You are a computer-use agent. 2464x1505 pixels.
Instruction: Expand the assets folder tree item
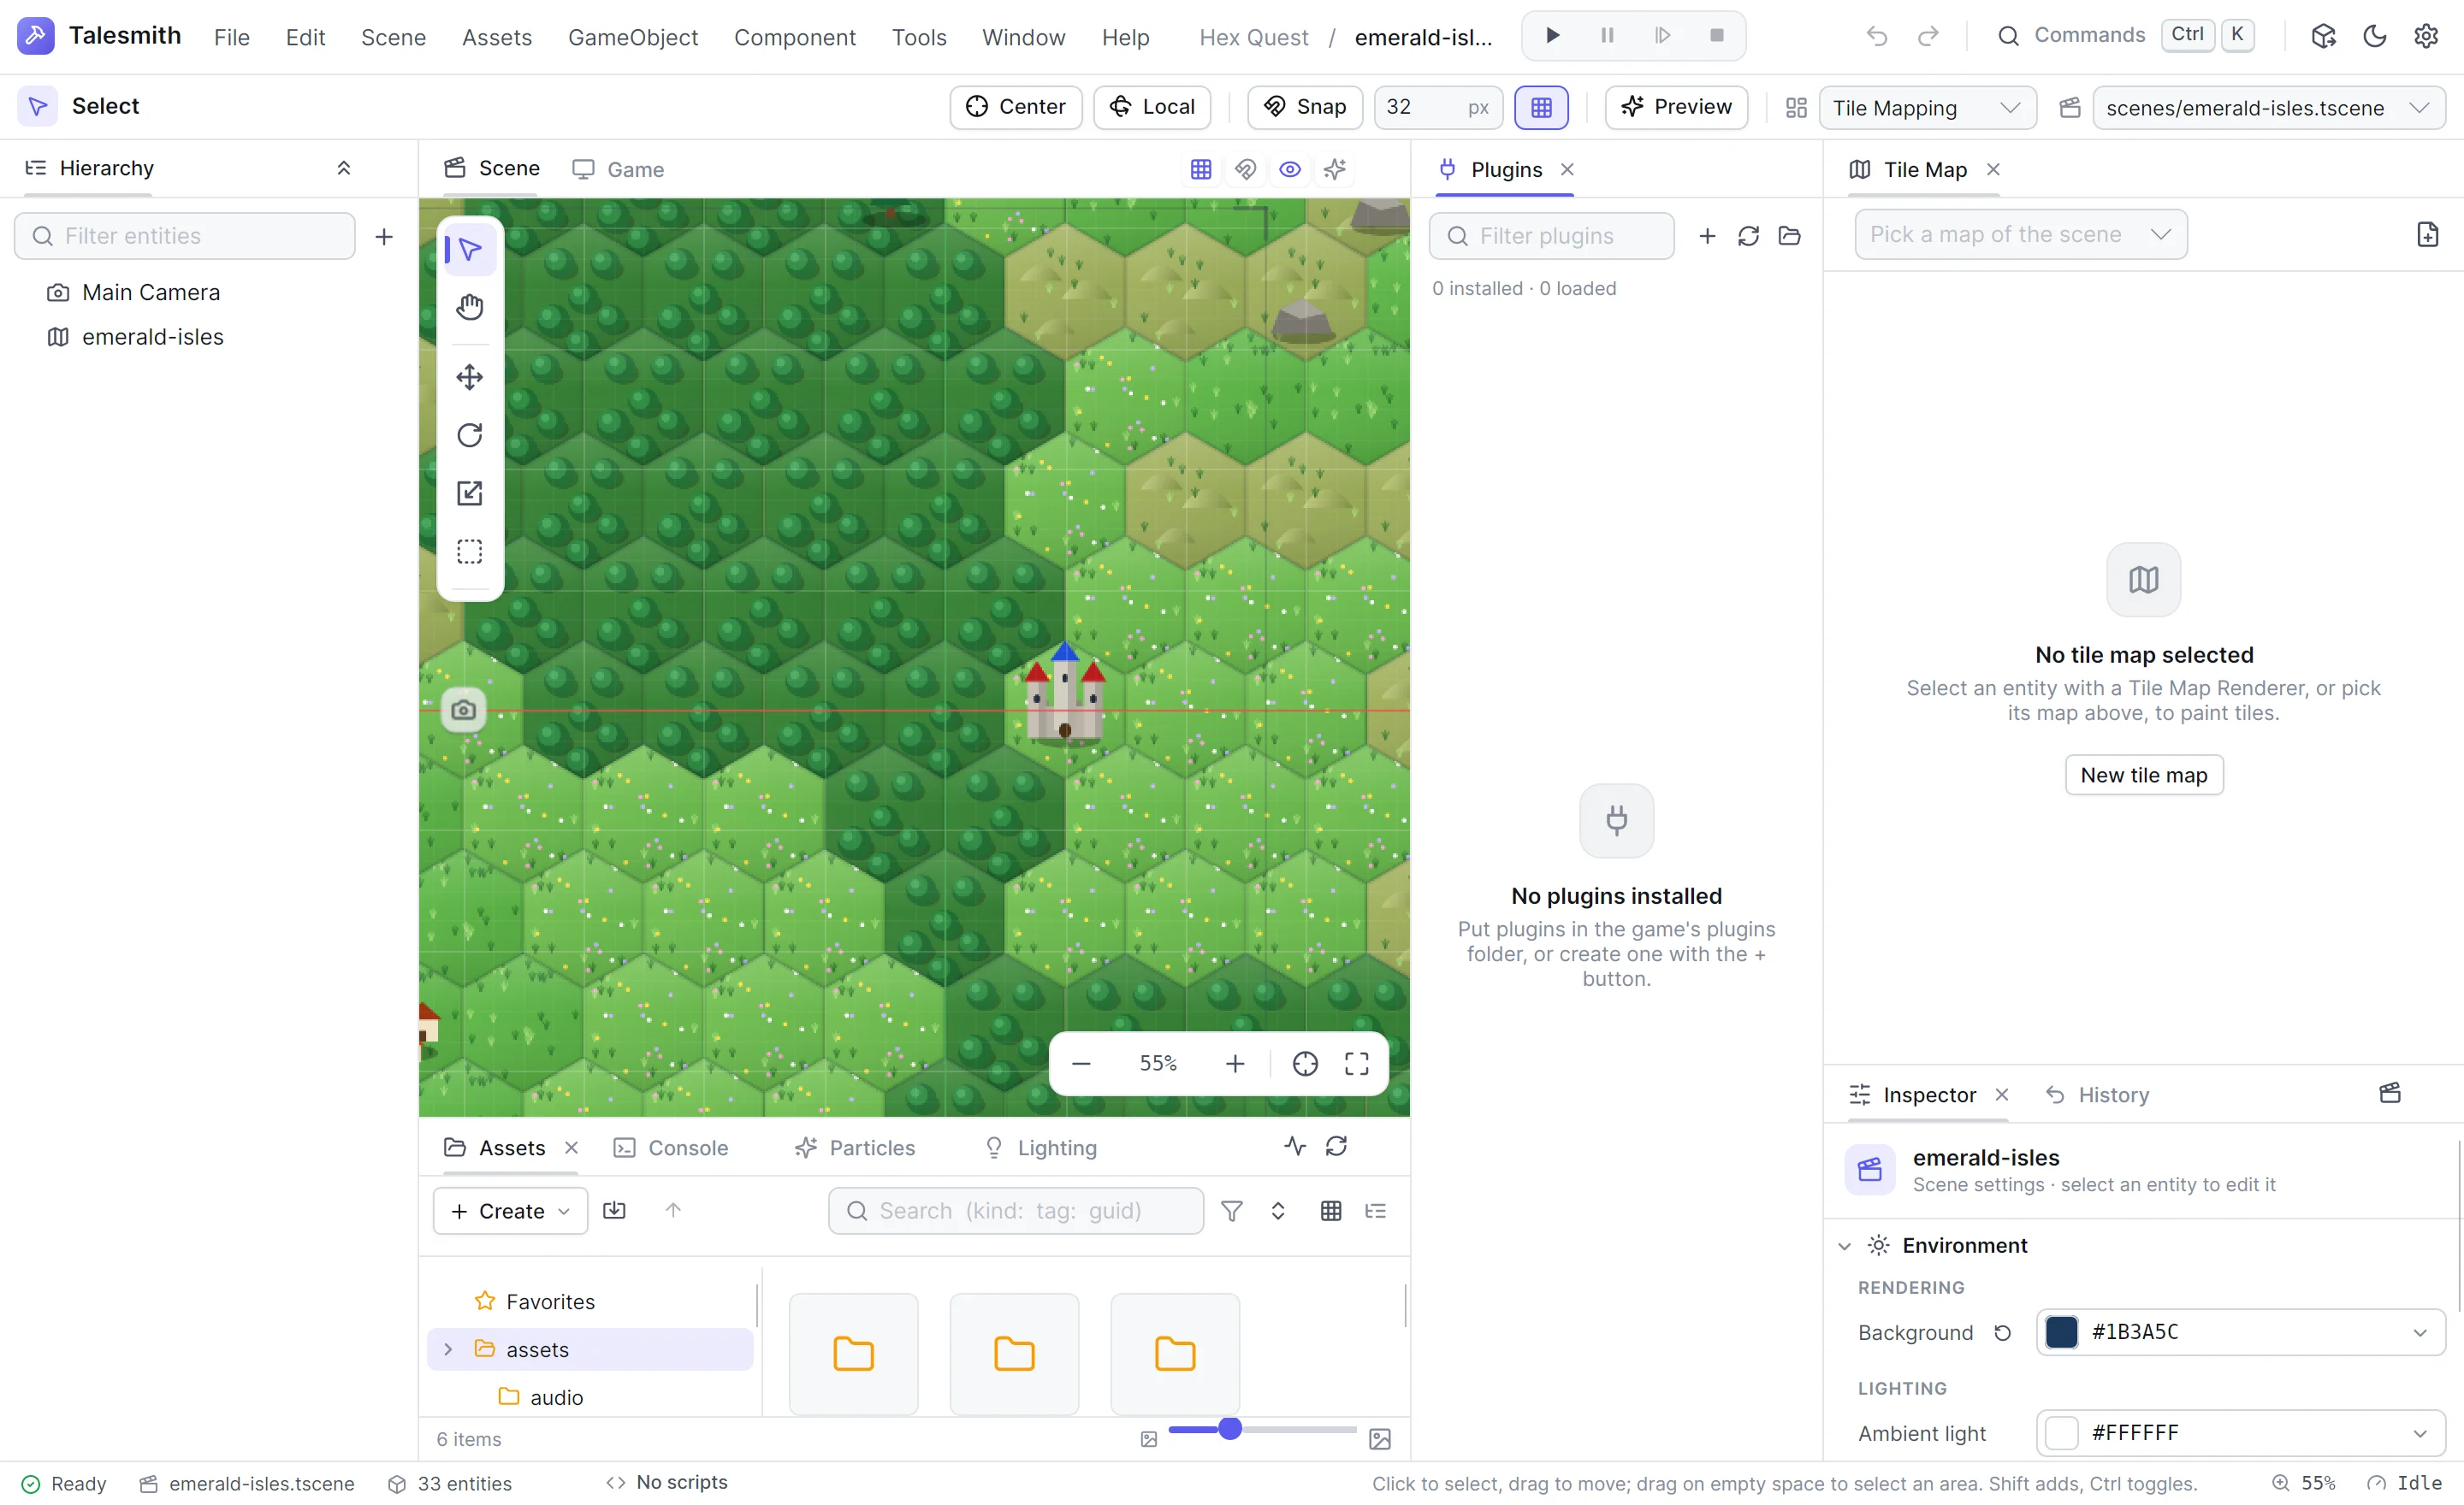[448, 1349]
